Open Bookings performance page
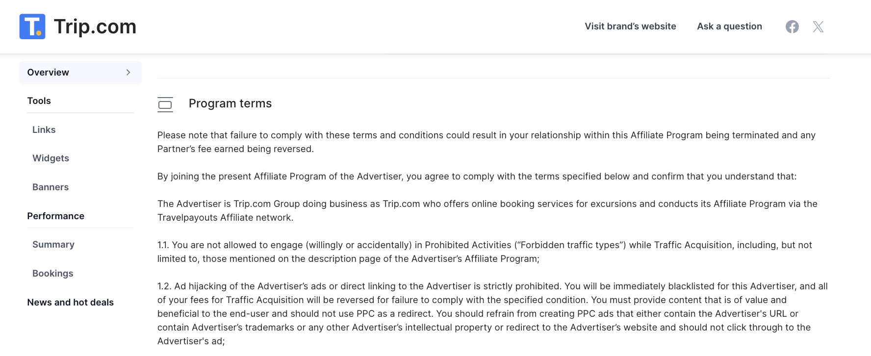The height and width of the screenshot is (356, 871). 53,274
